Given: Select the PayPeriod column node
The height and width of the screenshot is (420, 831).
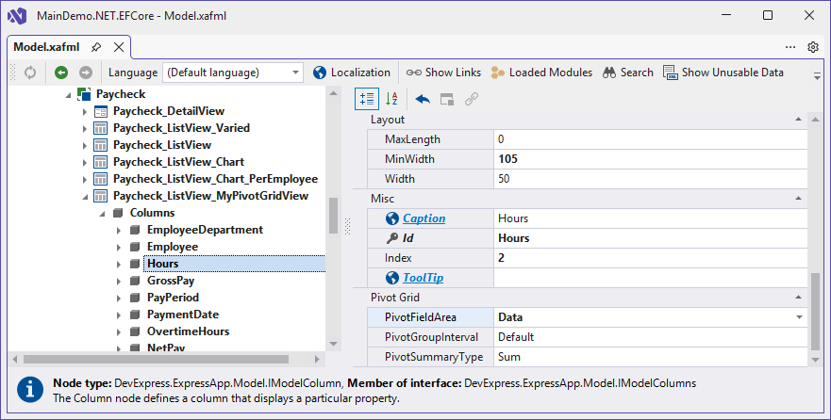Looking at the screenshot, I should pyautogui.click(x=173, y=298).
